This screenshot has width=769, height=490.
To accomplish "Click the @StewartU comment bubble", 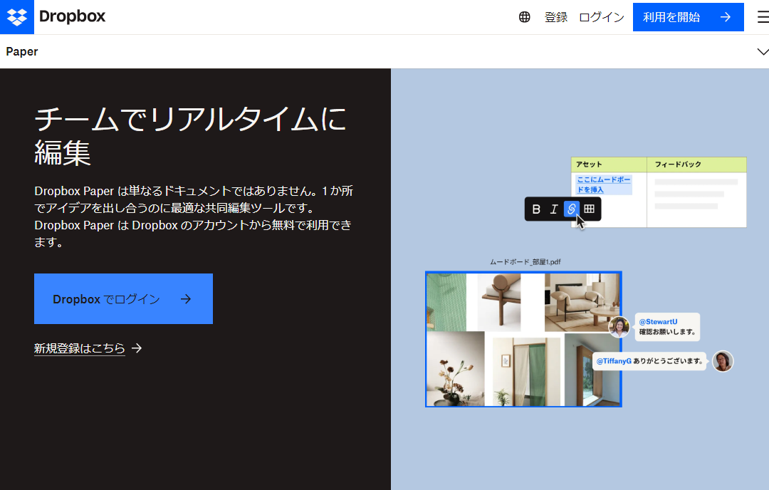I will point(667,327).
